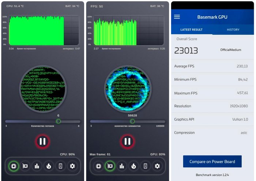The image size is (256, 181).
Task: Open the GPU card test in the left panel
Action: click(25, 166)
